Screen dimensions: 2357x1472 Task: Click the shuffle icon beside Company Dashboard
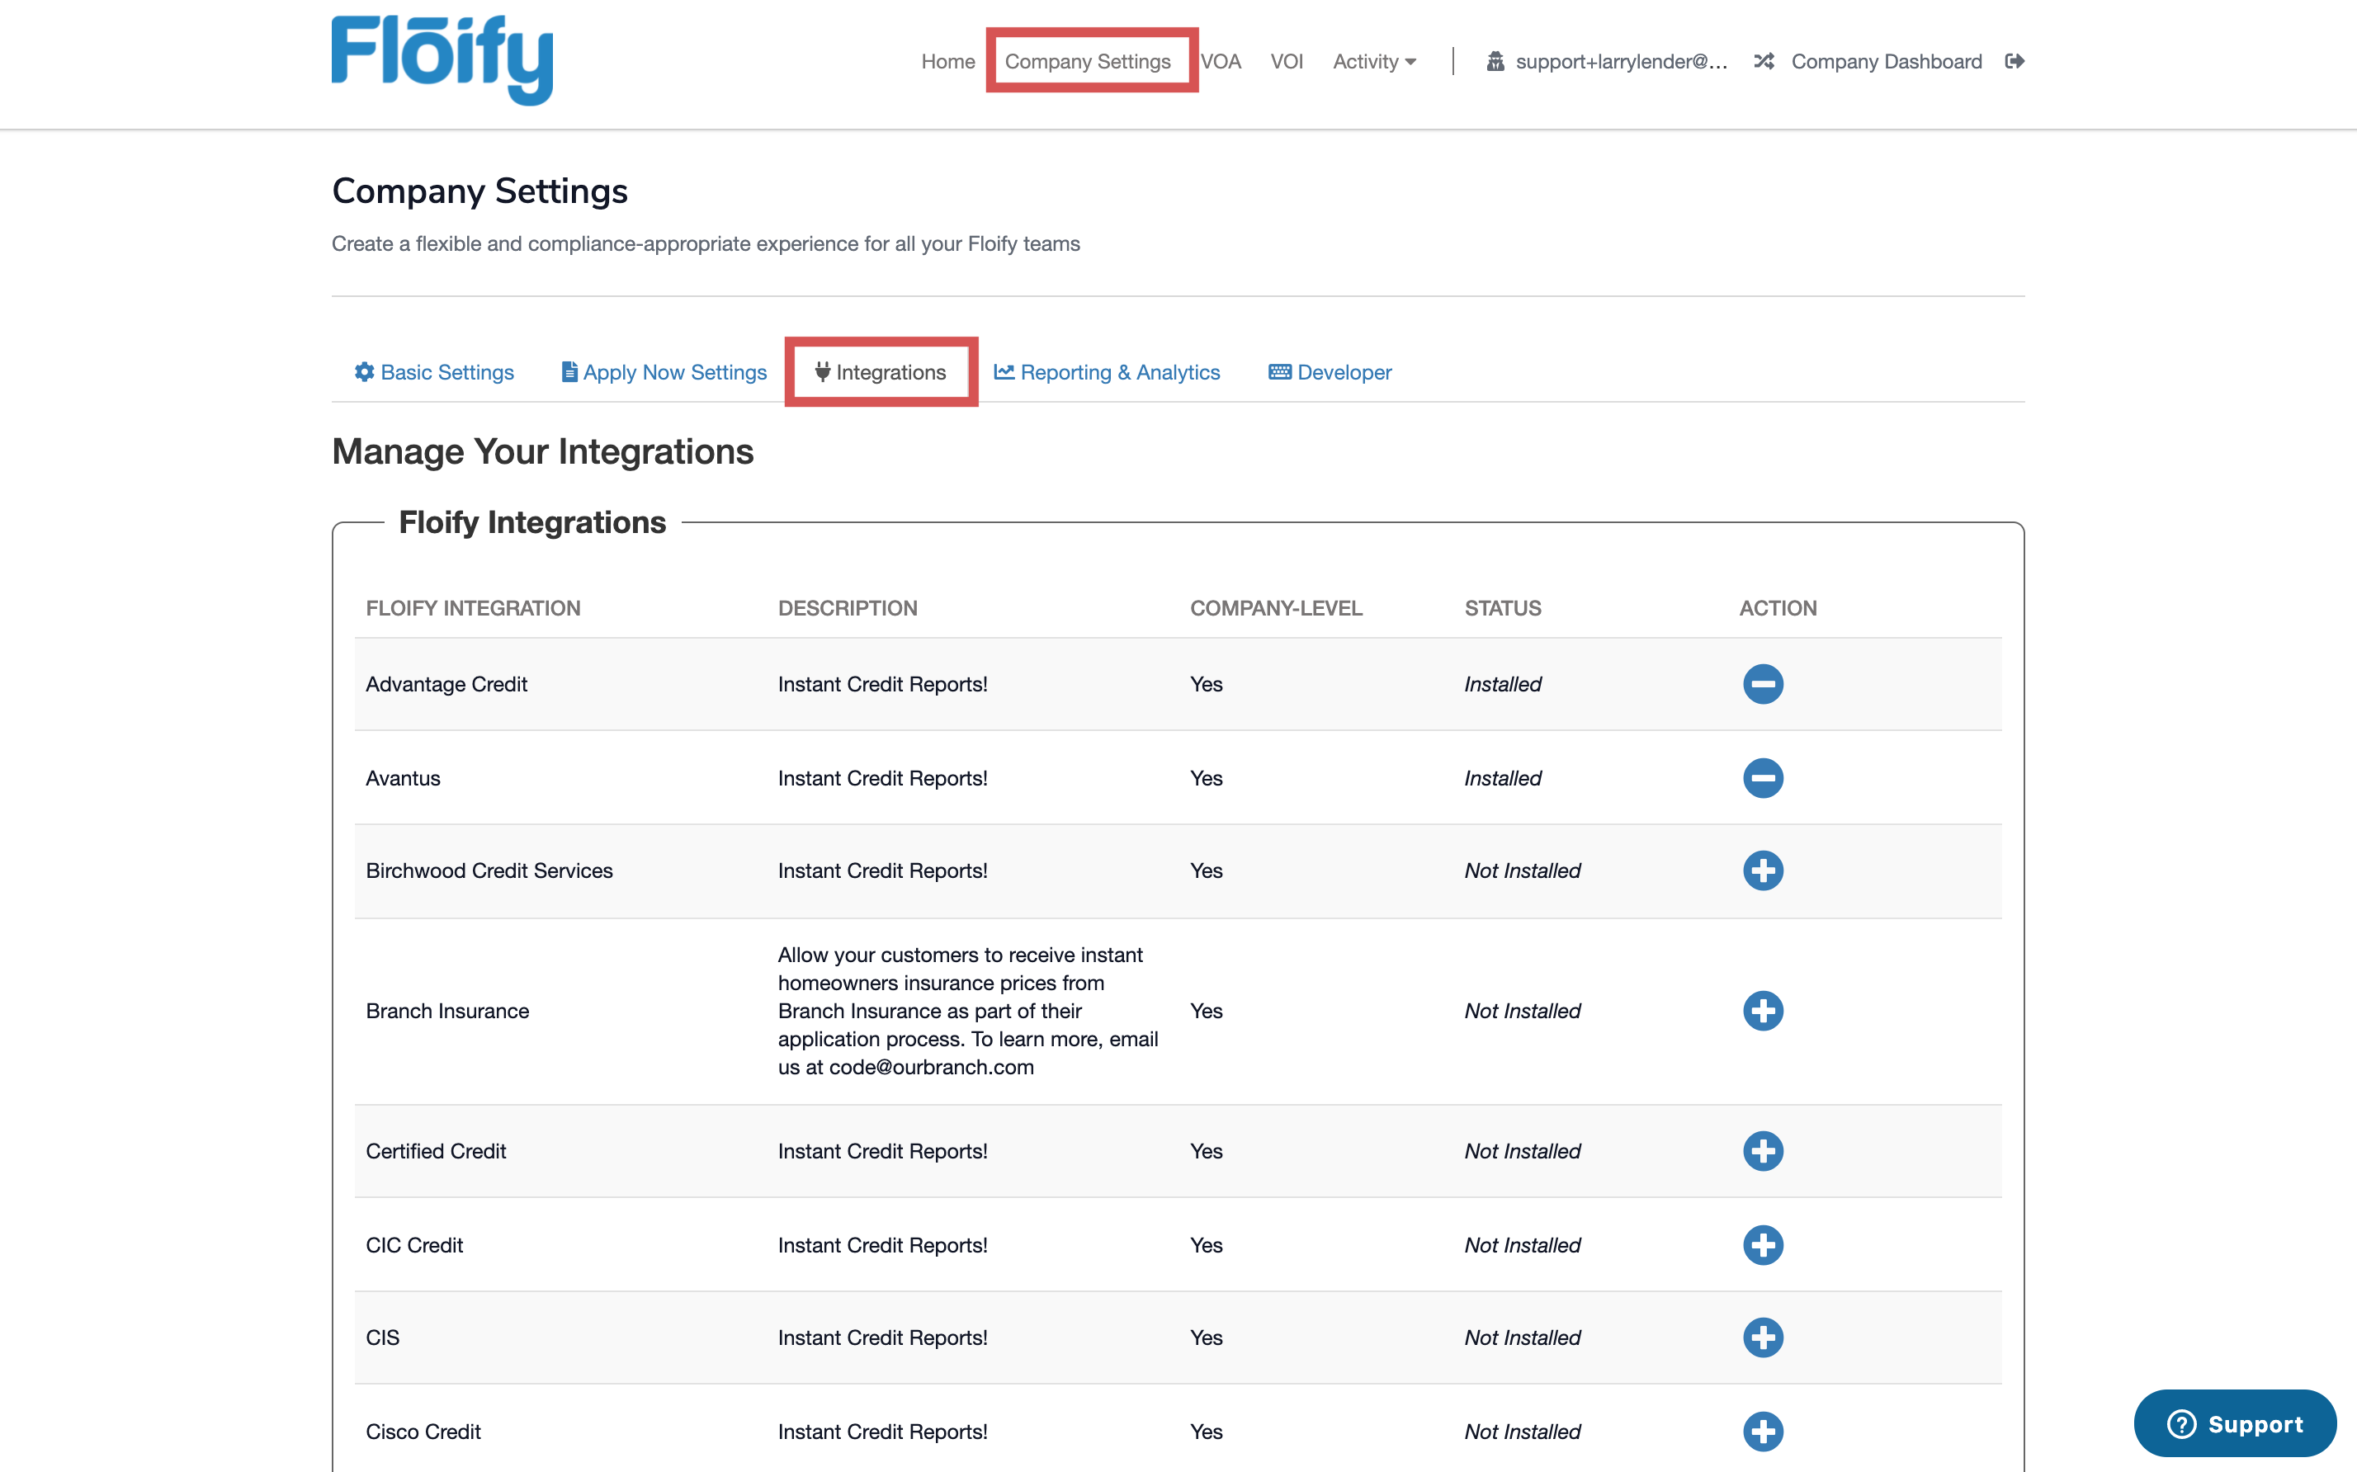coord(1763,61)
